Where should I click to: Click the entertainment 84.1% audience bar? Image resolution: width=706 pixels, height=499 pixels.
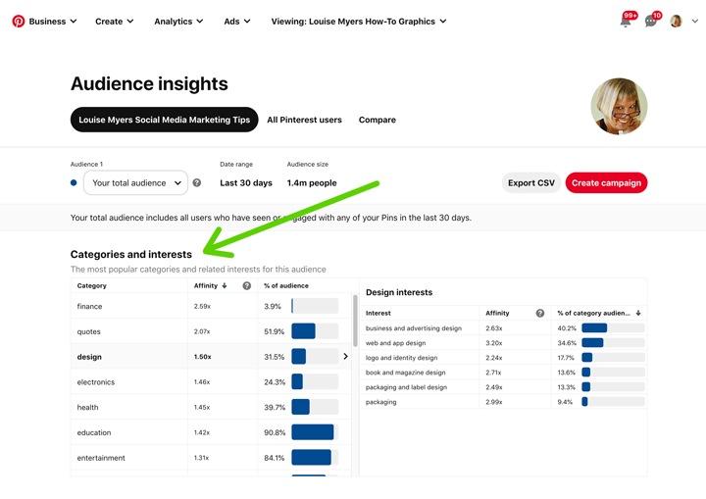[315, 458]
